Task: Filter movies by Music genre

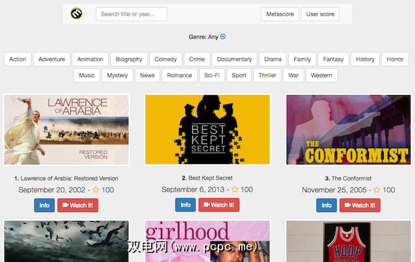Action: click(x=86, y=75)
